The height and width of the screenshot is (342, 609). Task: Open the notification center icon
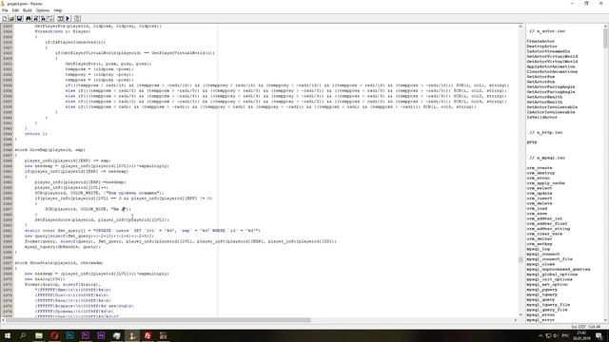click(599, 335)
